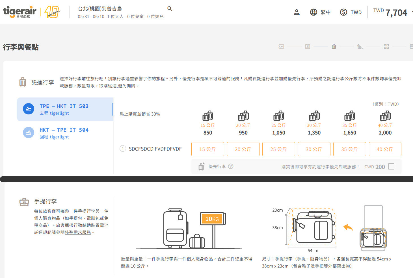Go to passenger details step icon
Screen dimensions: 413x278
pyautogui.click(x=308, y=47)
